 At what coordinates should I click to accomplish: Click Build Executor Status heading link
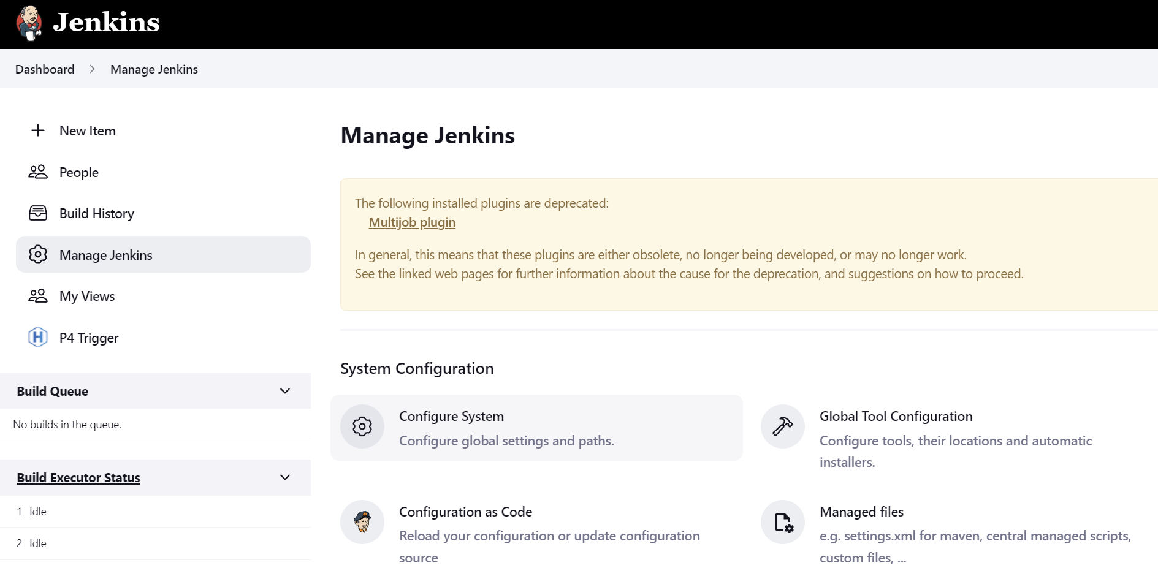[x=78, y=477]
